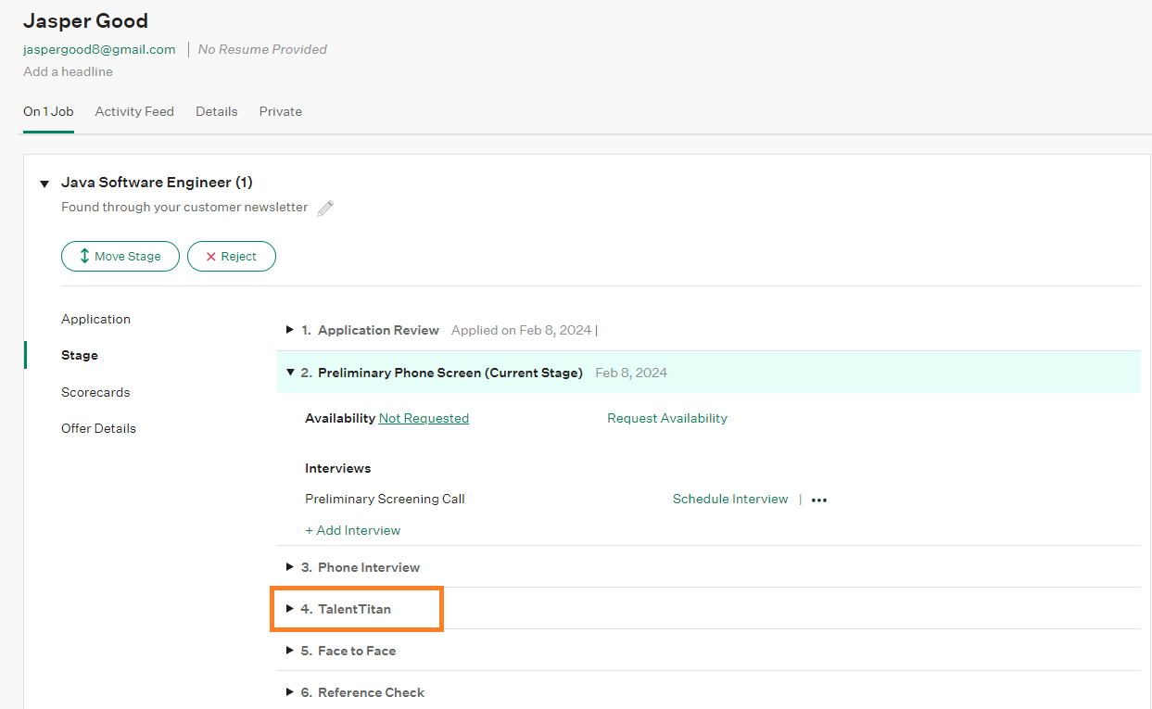Viewport: 1152px width, 709px height.
Task: Expand the Phone Interview stage
Action: (290, 567)
